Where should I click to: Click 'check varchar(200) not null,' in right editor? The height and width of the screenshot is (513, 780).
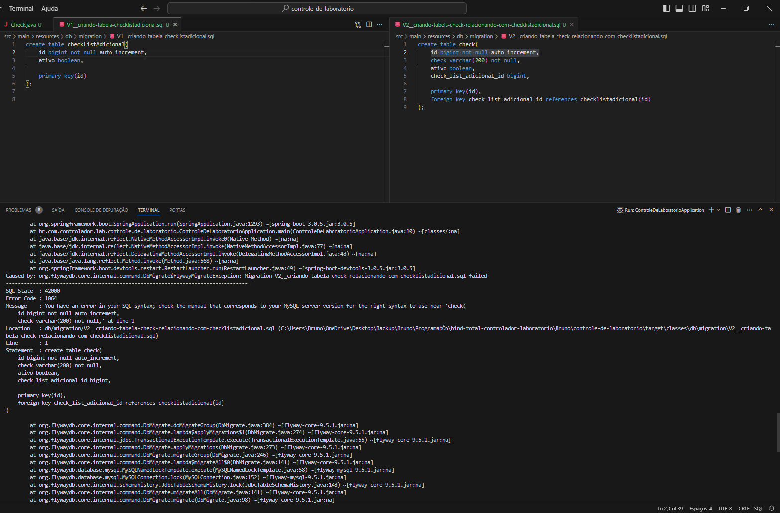coord(475,60)
